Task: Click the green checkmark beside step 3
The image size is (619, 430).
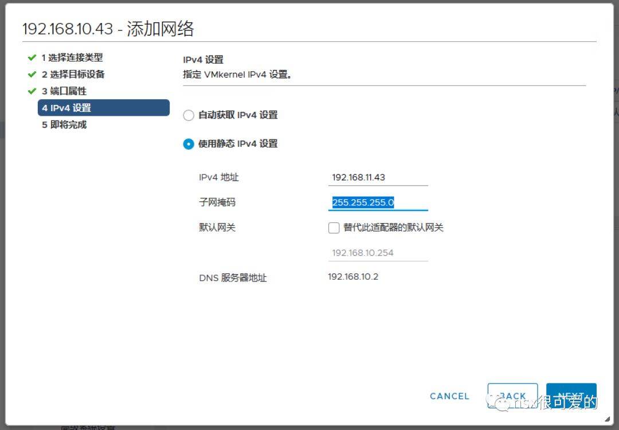Action: (32, 91)
